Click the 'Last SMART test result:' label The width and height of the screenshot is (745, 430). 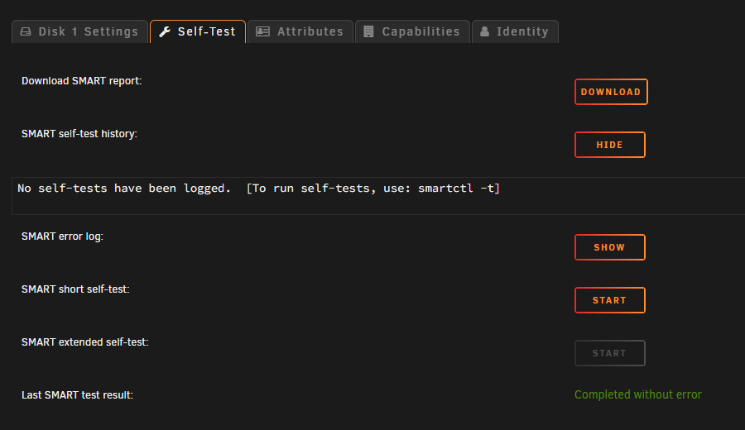(x=78, y=395)
